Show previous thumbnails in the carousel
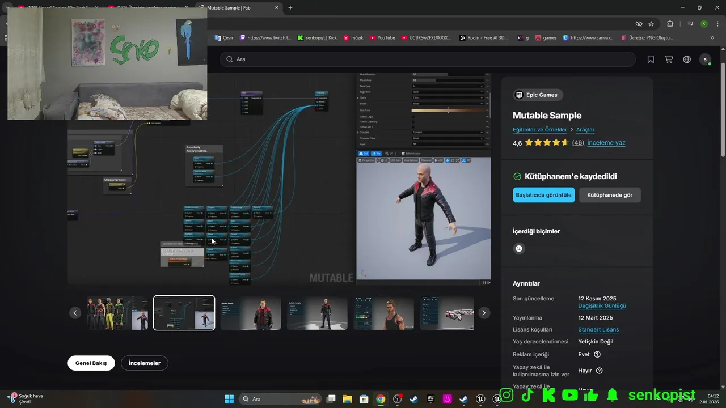This screenshot has height=408, width=726. click(x=75, y=313)
